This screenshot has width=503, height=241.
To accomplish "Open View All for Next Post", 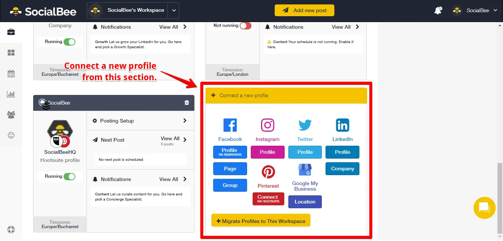I will pos(174,139).
